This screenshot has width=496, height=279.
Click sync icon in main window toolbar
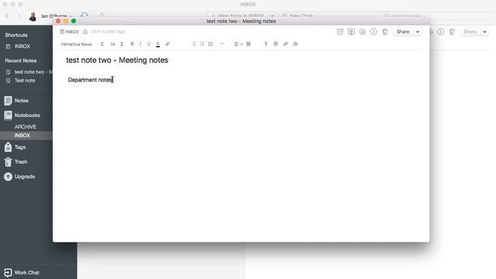[x=84, y=15]
